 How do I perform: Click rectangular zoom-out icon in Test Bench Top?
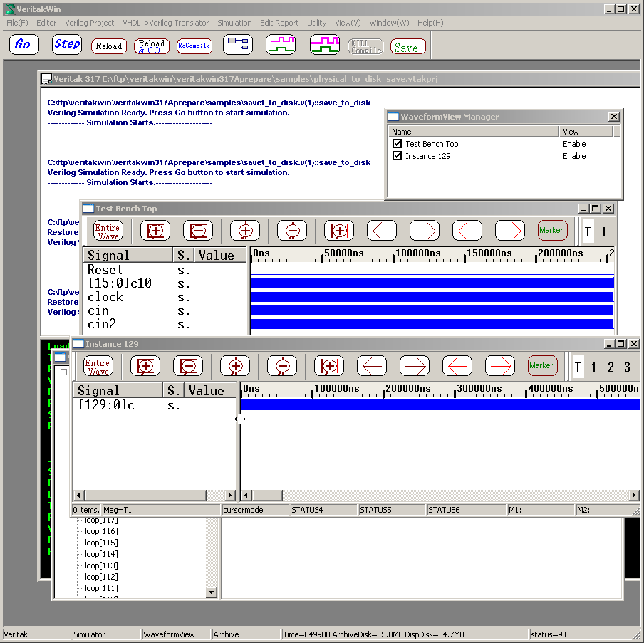198,230
